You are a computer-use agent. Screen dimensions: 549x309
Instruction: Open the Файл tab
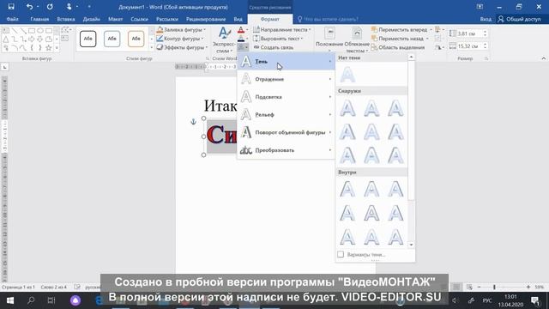pos(12,19)
